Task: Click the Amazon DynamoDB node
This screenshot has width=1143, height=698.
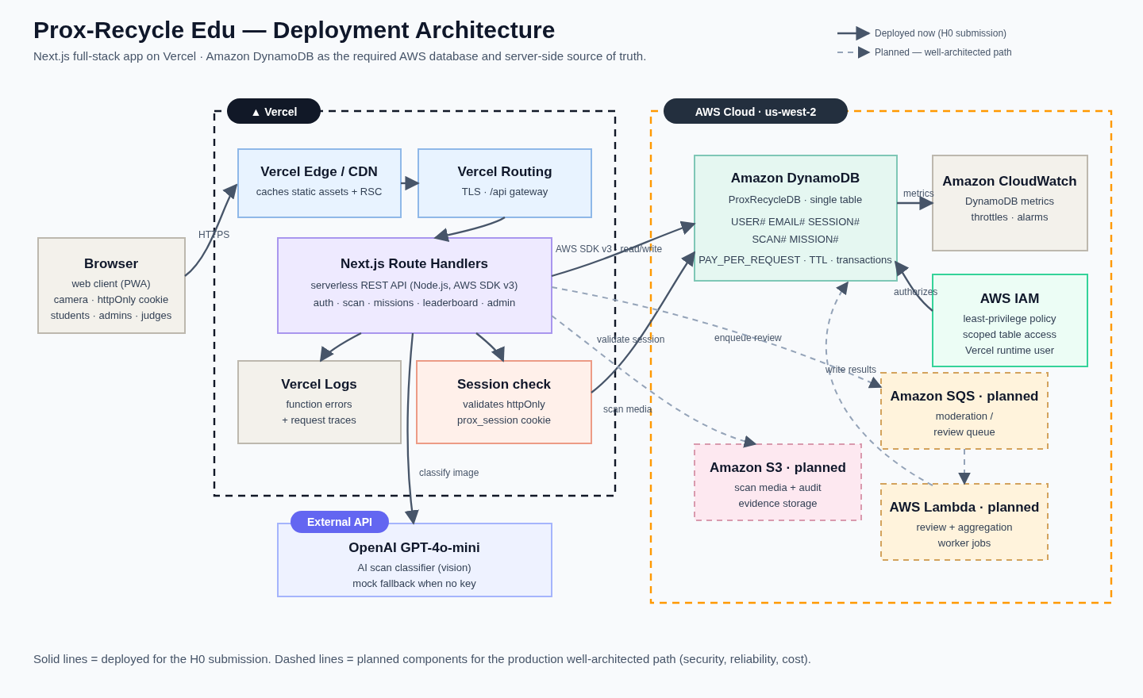Action: click(795, 218)
